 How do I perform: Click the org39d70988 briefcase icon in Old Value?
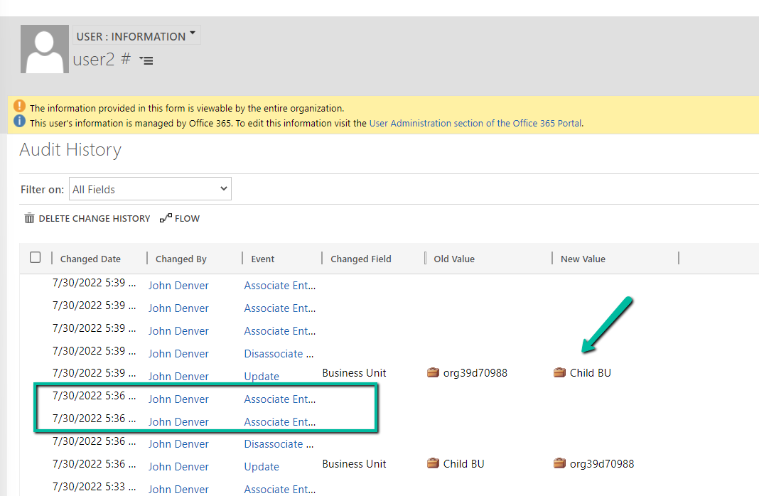(433, 372)
